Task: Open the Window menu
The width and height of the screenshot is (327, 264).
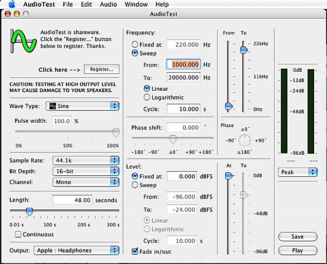Action: coord(136,4)
